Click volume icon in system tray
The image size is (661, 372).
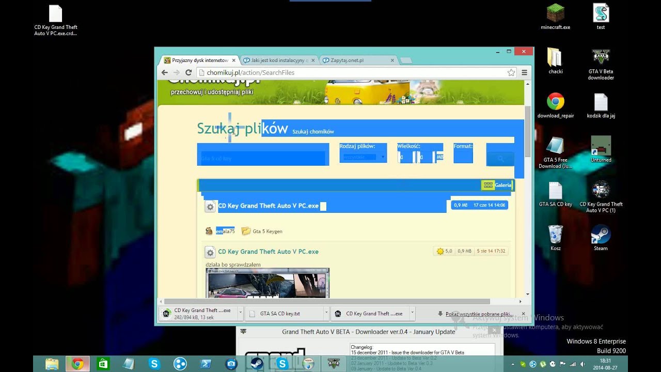click(583, 364)
